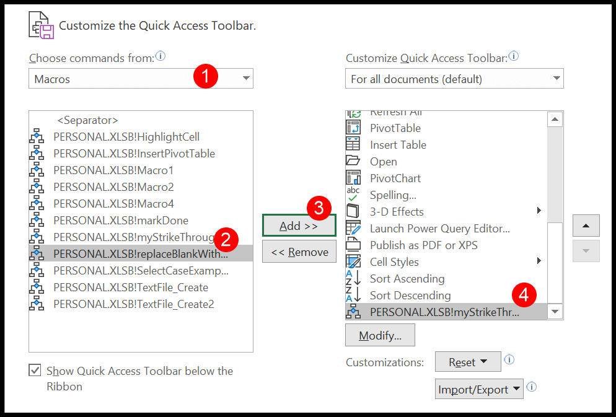Select PERSONAL.XLSB!Macro1 in the macros list
Image resolution: width=616 pixels, height=417 pixels.
click(113, 170)
